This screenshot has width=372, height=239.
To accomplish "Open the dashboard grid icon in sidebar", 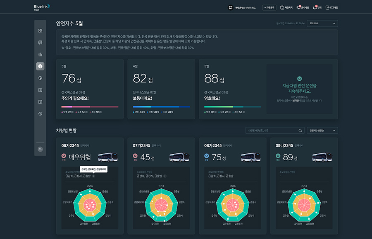I will (x=40, y=30).
